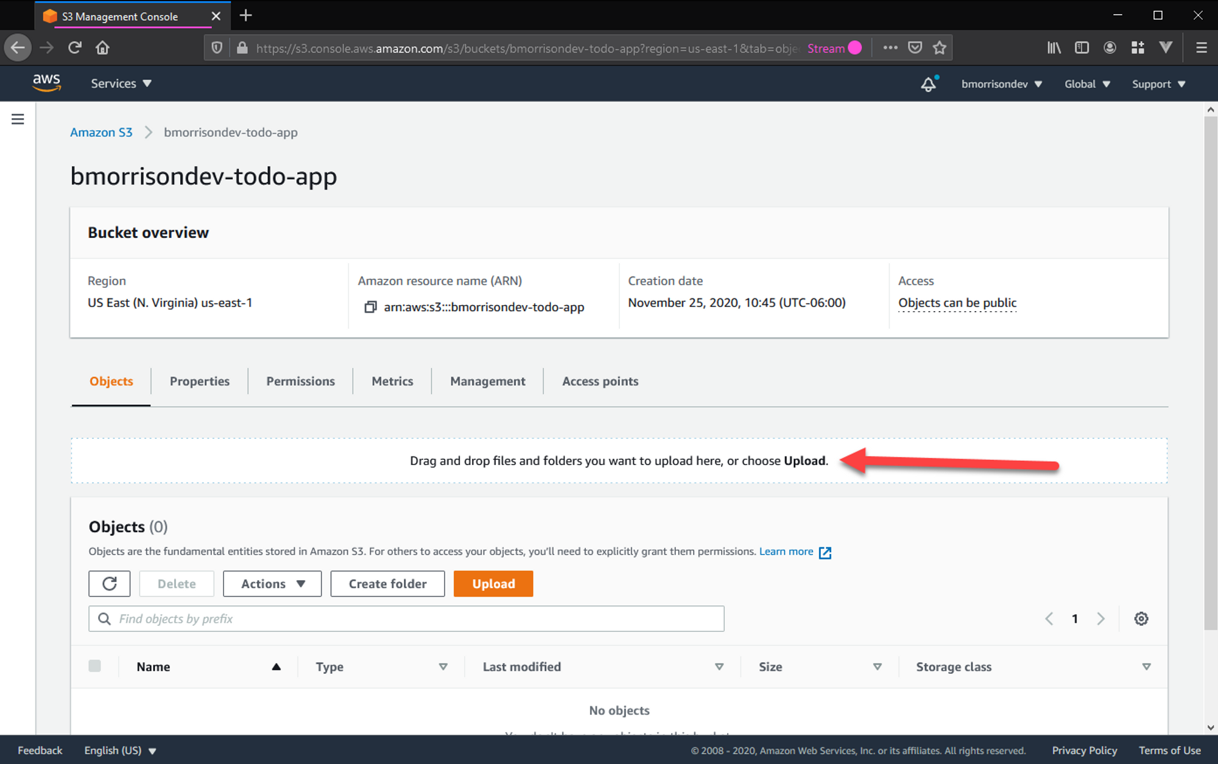The image size is (1218, 764).
Task: Click the page vertical scrollbar
Action: pyautogui.click(x=1211, y=372)
